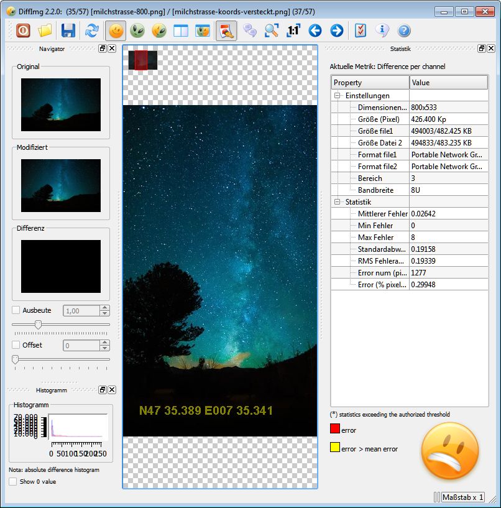
Task: Switch to dual panel view icon
Action: point(181,30)
